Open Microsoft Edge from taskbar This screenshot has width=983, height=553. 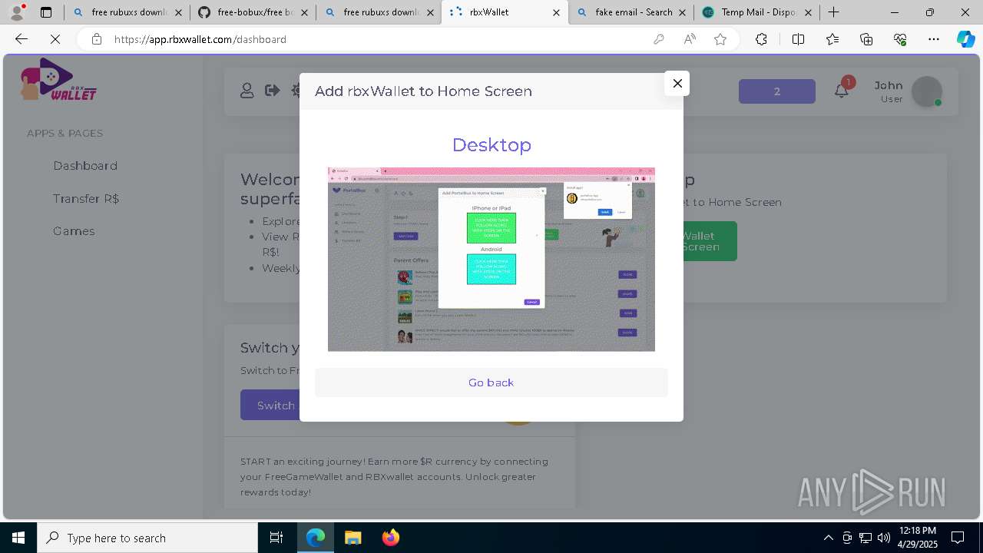pyautogui.click(x=316, y=538)
